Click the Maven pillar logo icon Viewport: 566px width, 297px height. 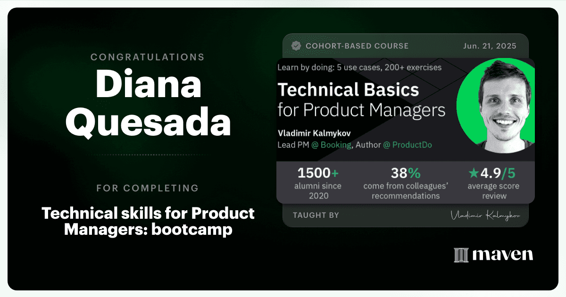460,255
